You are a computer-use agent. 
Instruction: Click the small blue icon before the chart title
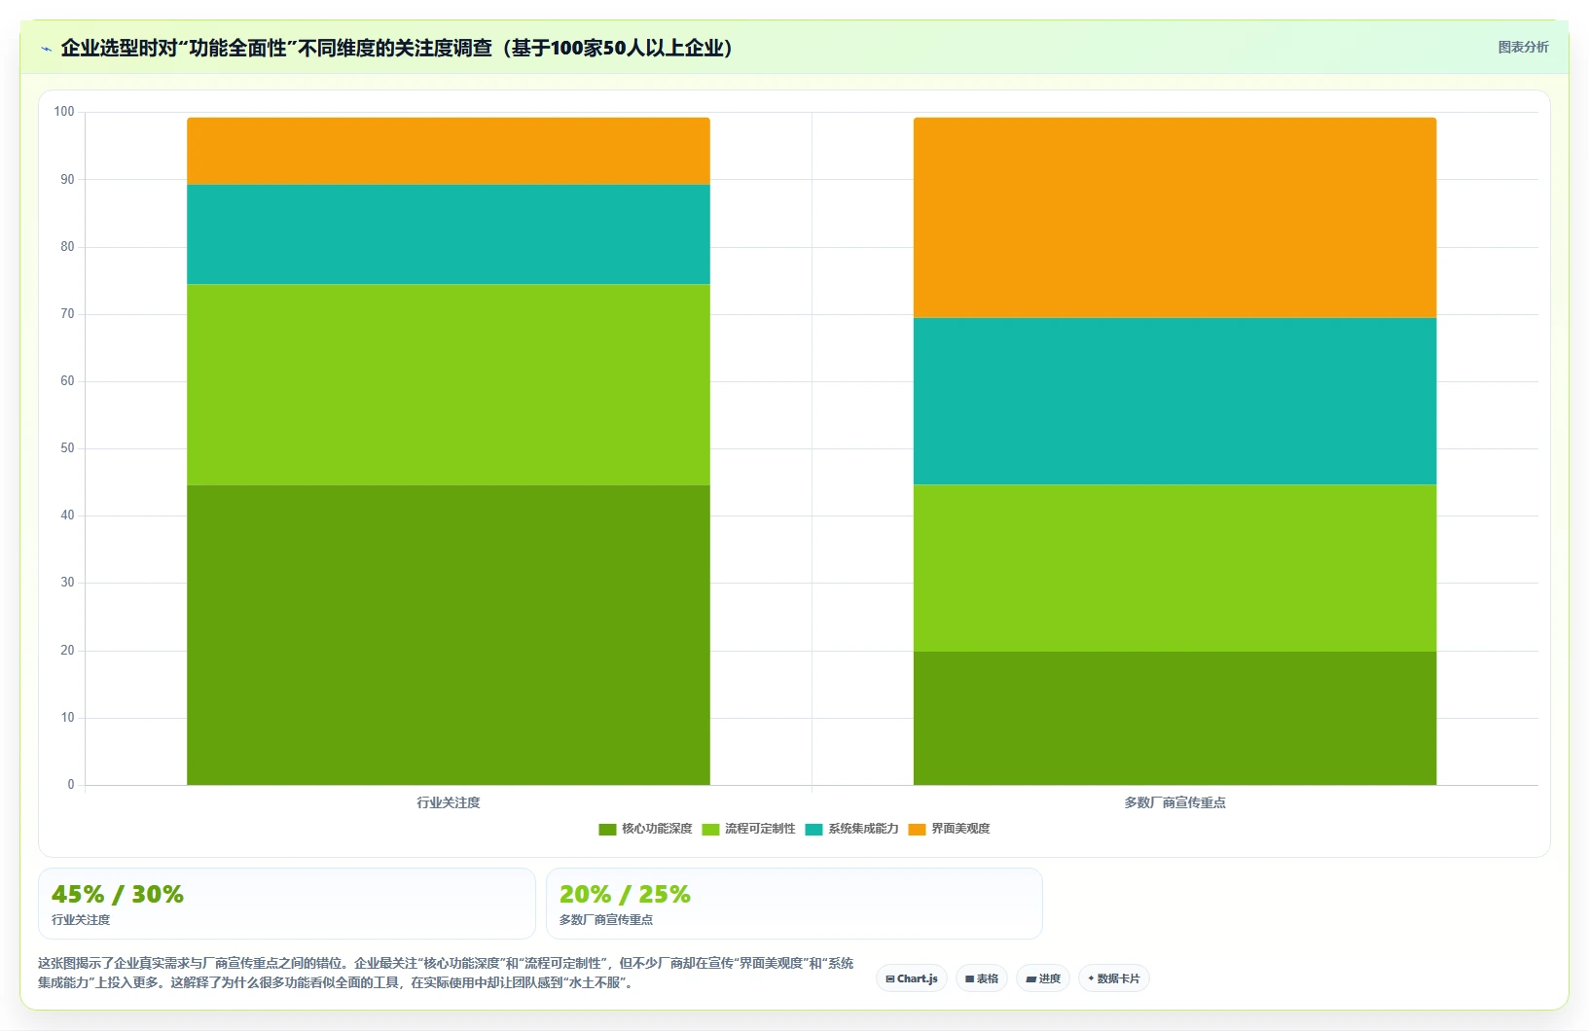46,49
